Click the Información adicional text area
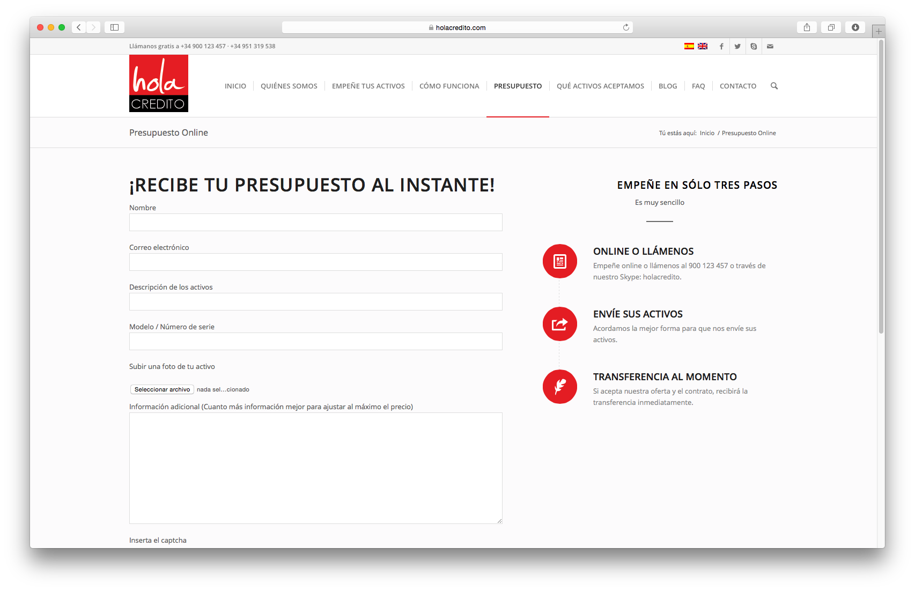Image resolution: width=915 pixels, height=591 pixels. pyautogui.click(x=315, y=468)
